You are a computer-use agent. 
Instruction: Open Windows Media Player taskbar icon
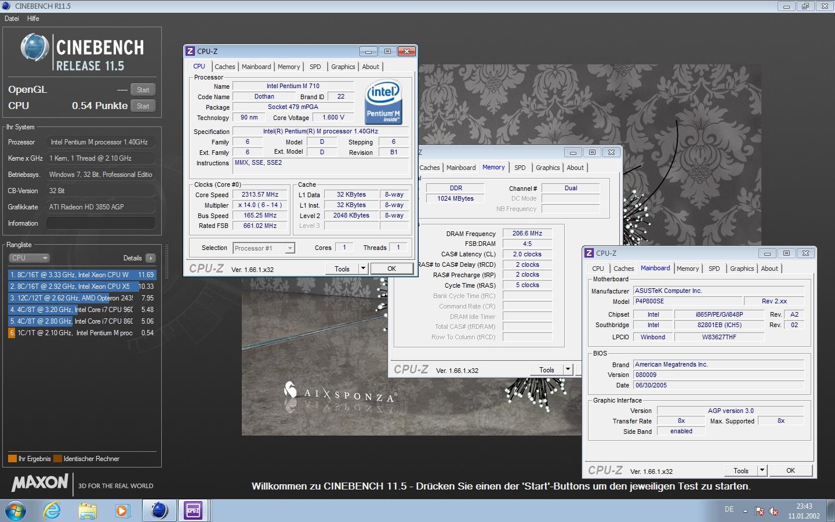(x=122, y=510)
